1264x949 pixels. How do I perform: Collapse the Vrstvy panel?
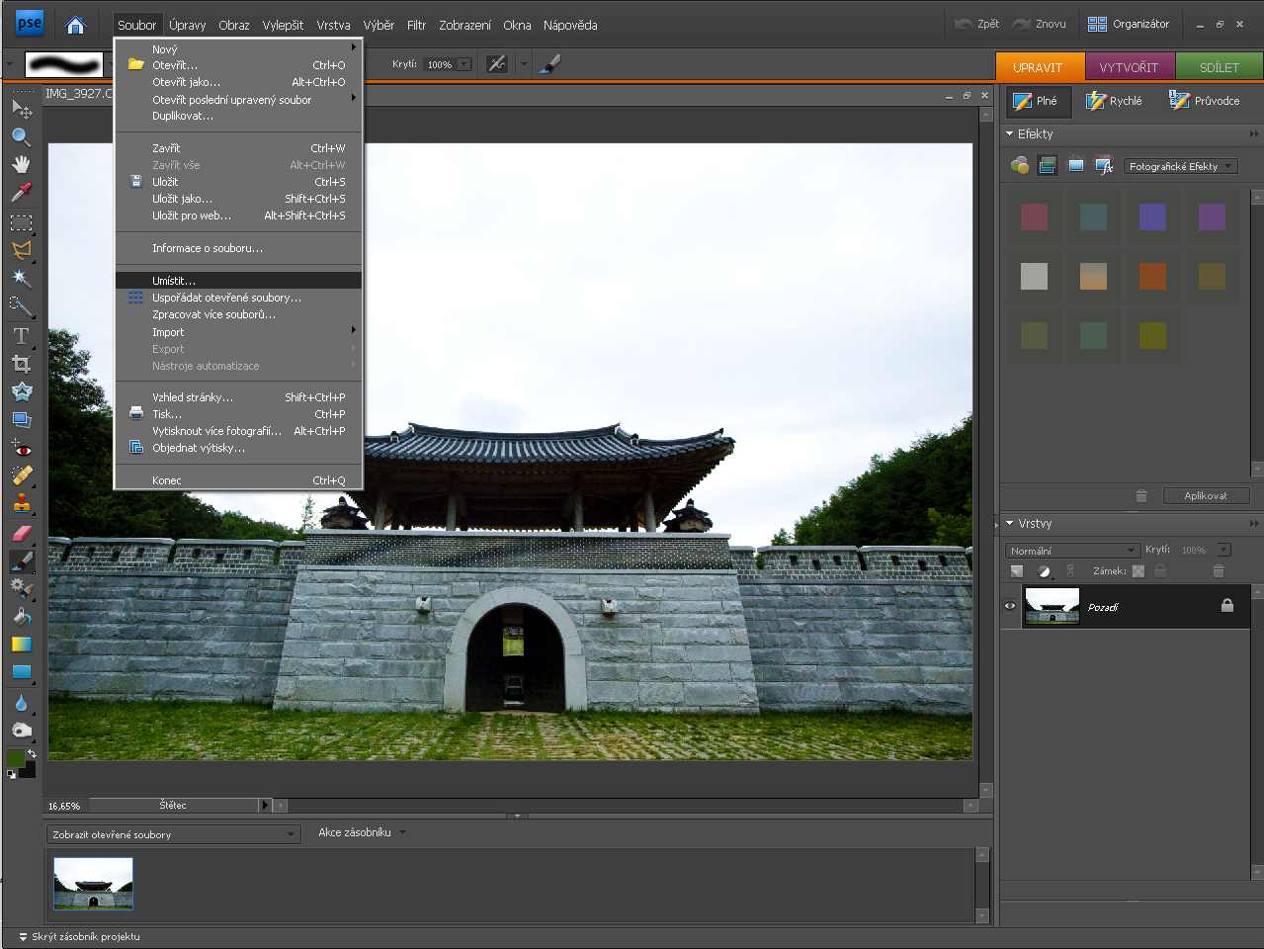1010,524
